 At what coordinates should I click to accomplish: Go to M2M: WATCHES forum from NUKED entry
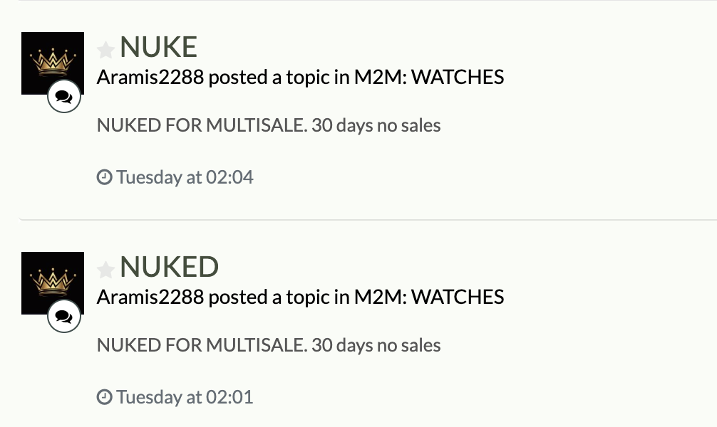[x=429, y=297]
